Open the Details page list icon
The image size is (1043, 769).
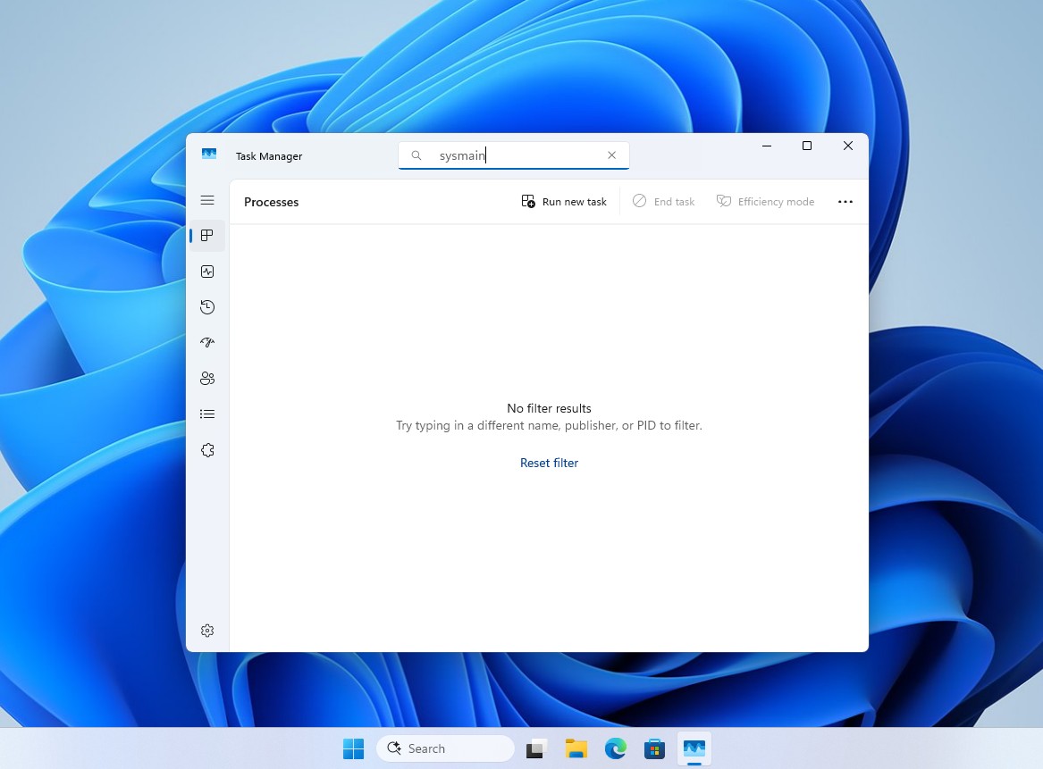[x=207, y=414]
